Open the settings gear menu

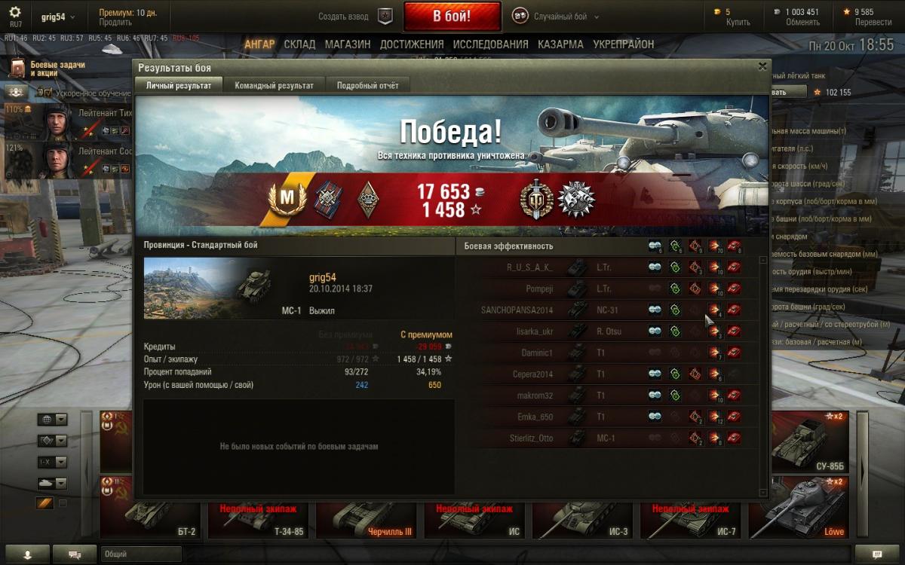[x=15, y=13]
